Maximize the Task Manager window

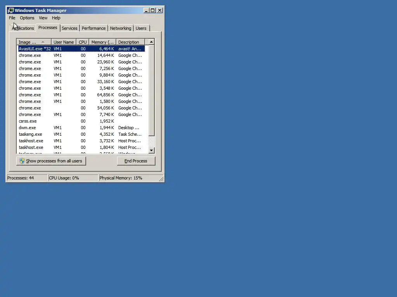(x=153, y=10)
